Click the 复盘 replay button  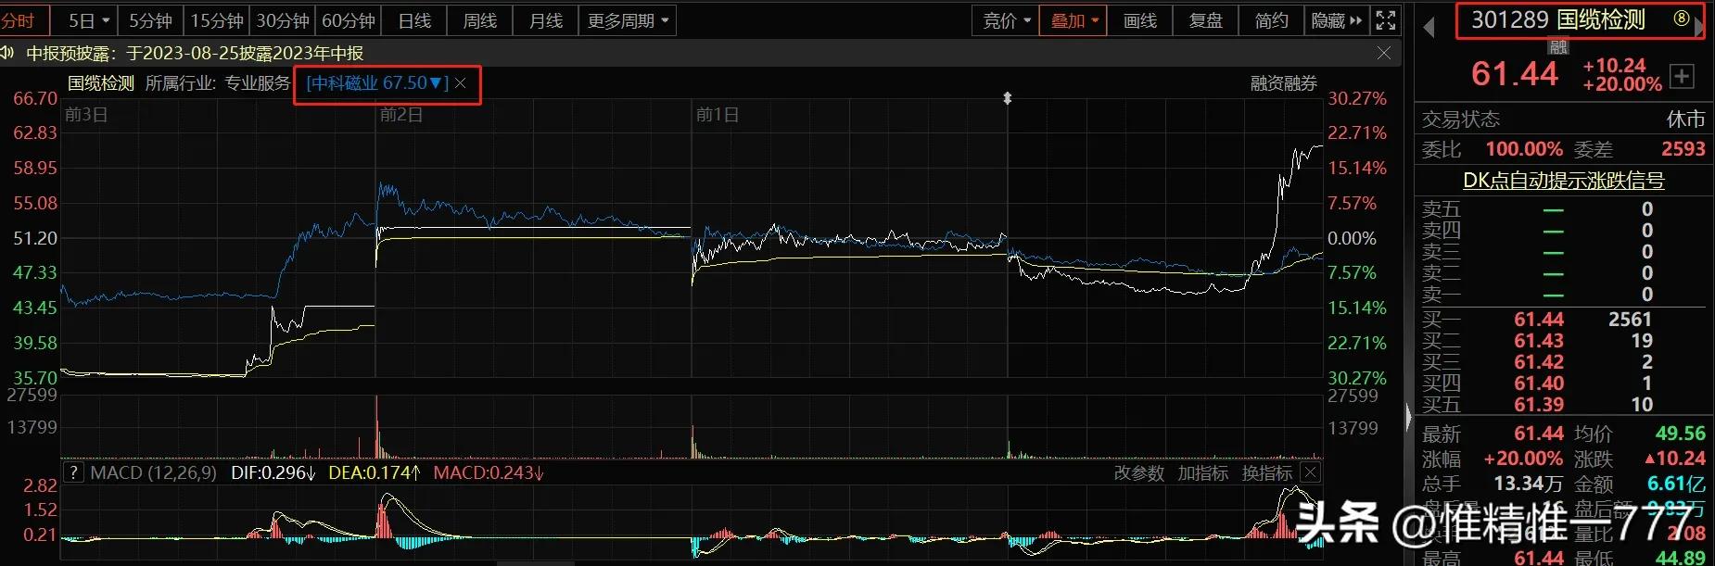[1205, 20]
